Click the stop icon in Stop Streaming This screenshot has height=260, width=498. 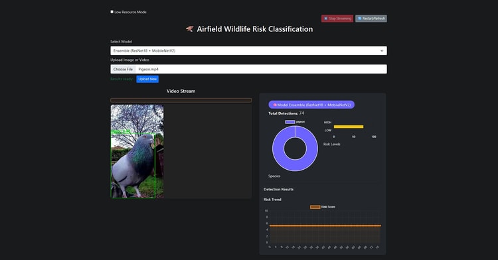tap(325, 19)
